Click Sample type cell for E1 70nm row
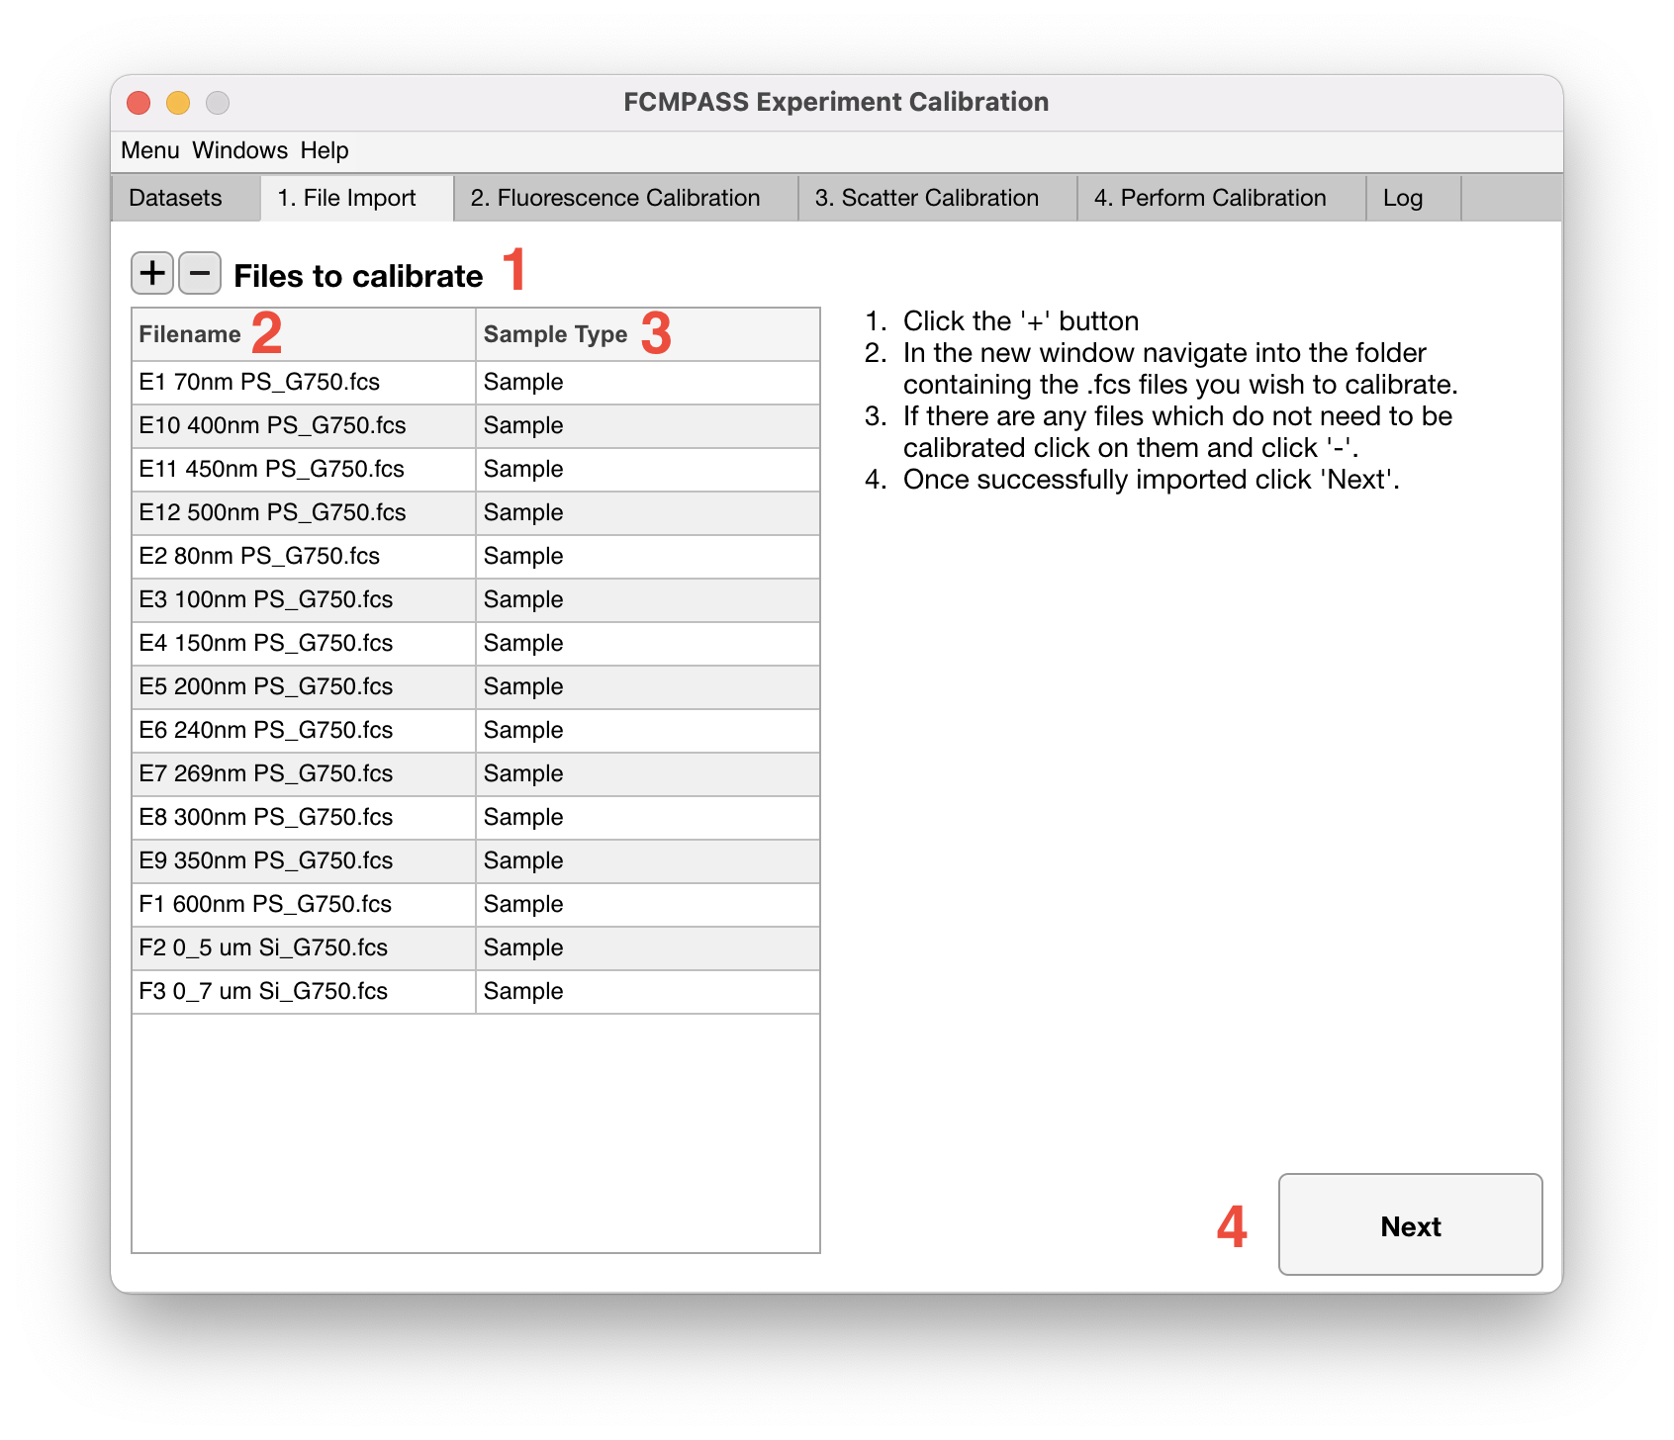The height and width of the screenshot is (1440, 1674). [x=648, y=383]
